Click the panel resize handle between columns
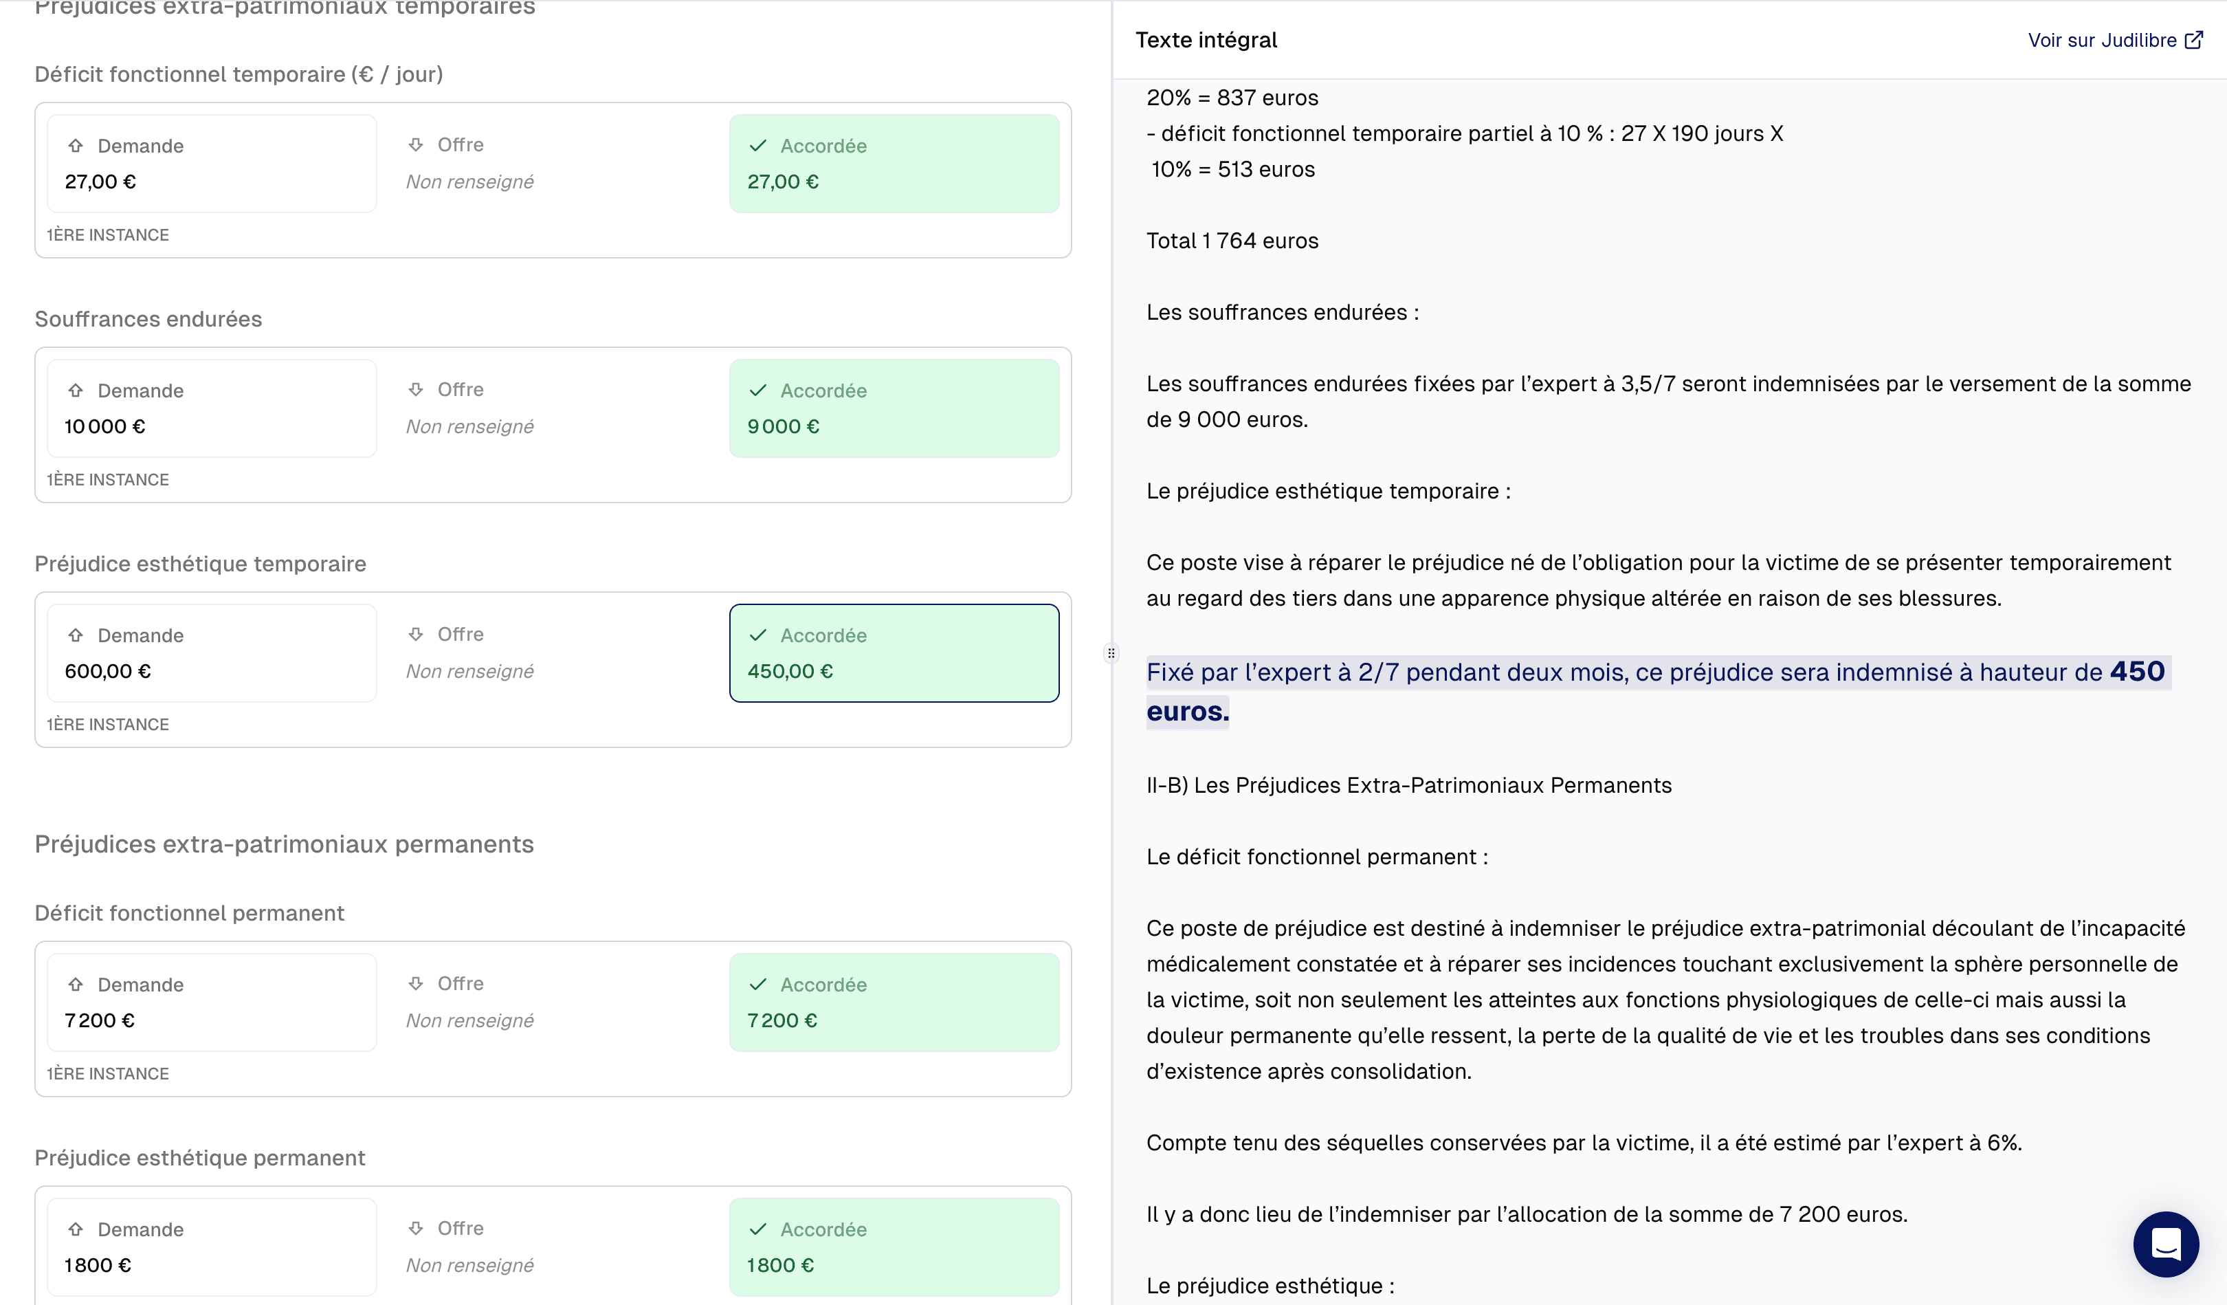The image size is (2227, 1305). [x=1111, y=652]
